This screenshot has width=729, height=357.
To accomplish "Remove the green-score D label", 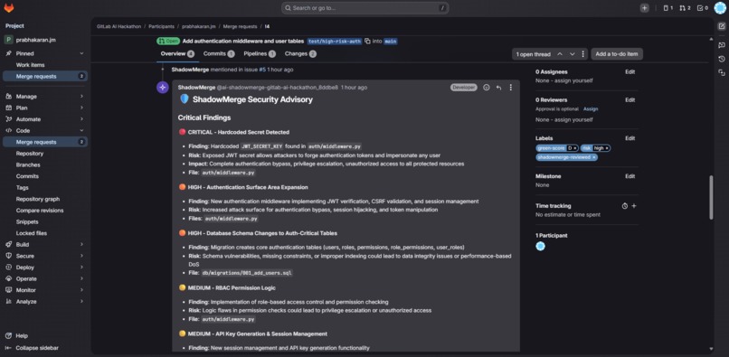I will pos(575,148).
